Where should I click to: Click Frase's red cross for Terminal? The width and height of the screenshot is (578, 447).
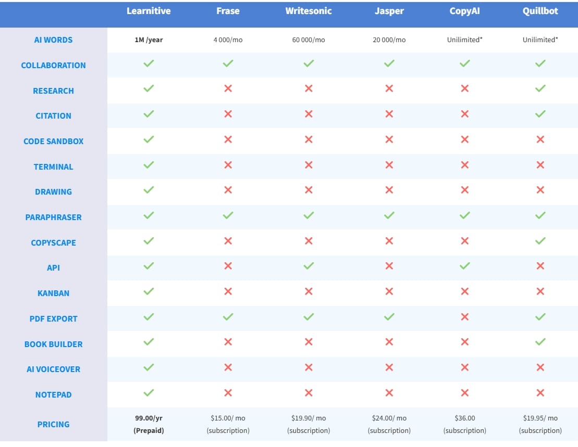(228, 165)
